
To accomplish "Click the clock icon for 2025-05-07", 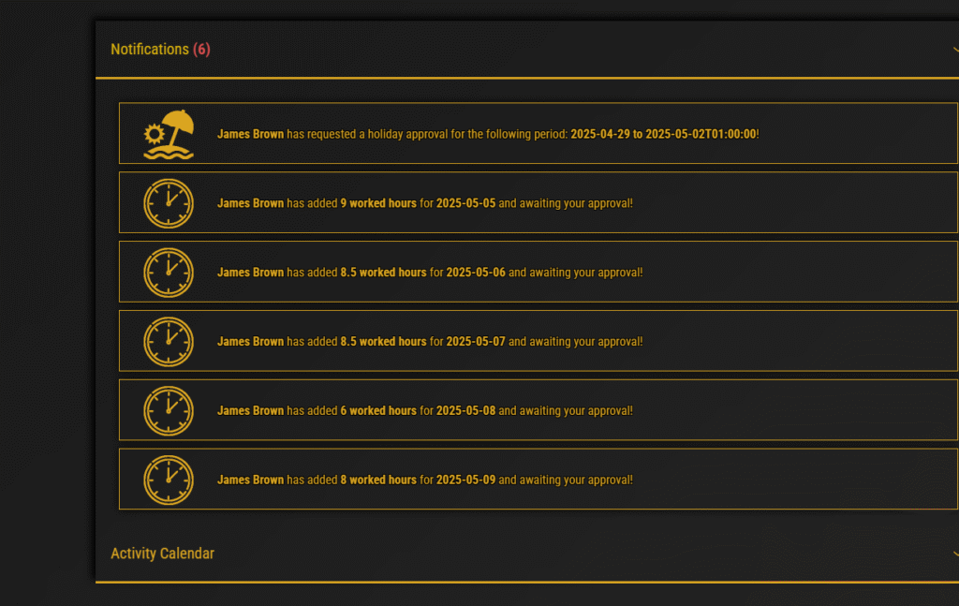I will [x=169, y=342].
